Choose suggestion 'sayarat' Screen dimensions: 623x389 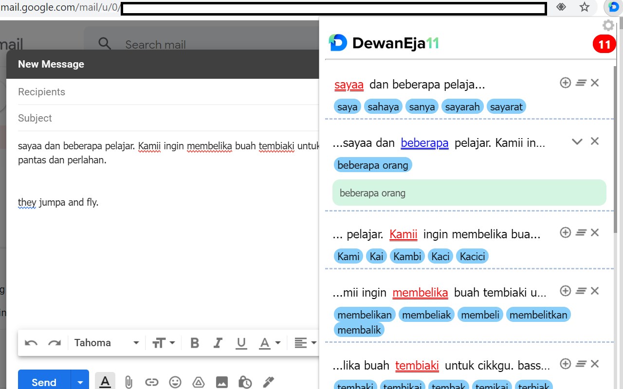click(x=506, y=106)
